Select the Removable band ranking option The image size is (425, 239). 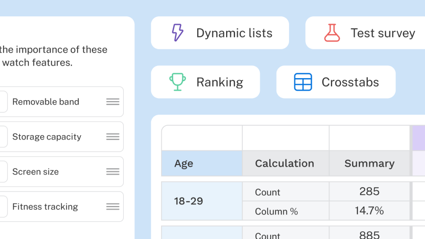pos(62,102)
